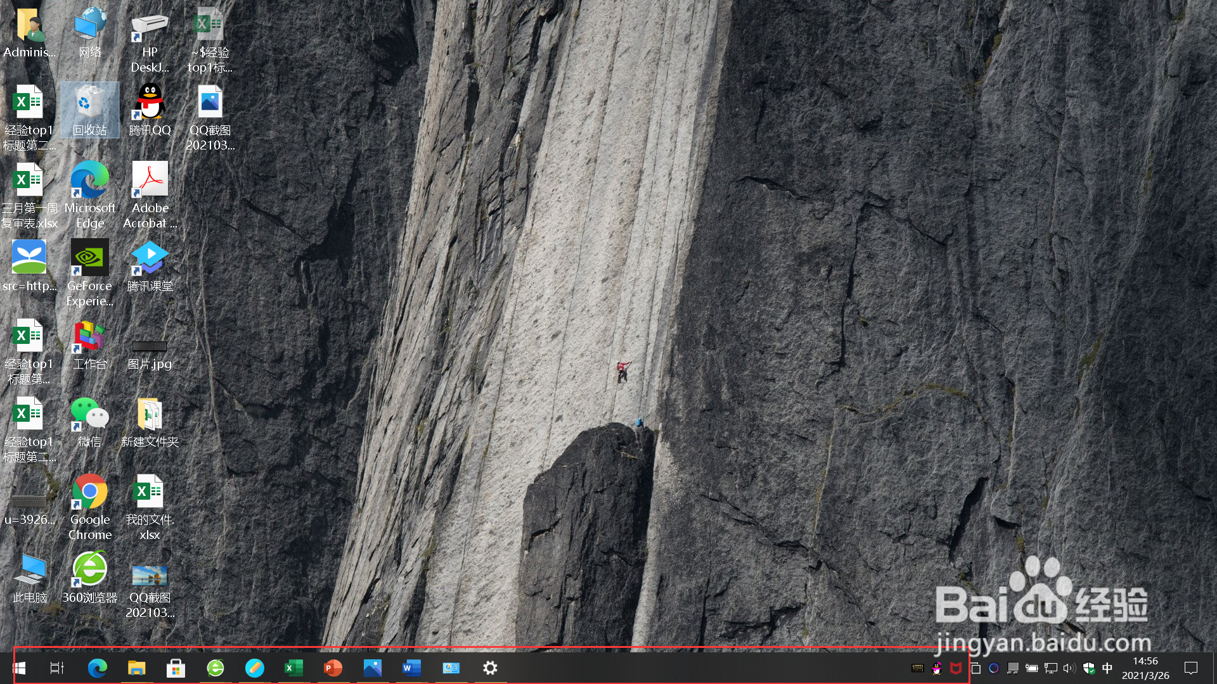Open the Windows Start menu
This screenshot has height=684, width=1217.
coord(19,668)
